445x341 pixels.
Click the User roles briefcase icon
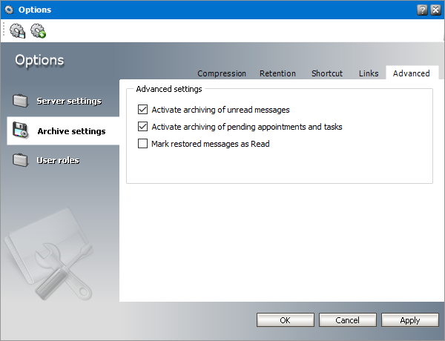[x=20, y=160]
